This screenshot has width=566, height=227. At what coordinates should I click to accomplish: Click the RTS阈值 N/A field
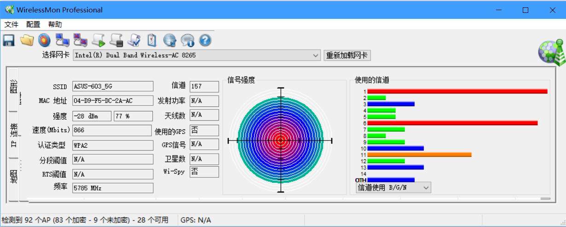[113, 175]
